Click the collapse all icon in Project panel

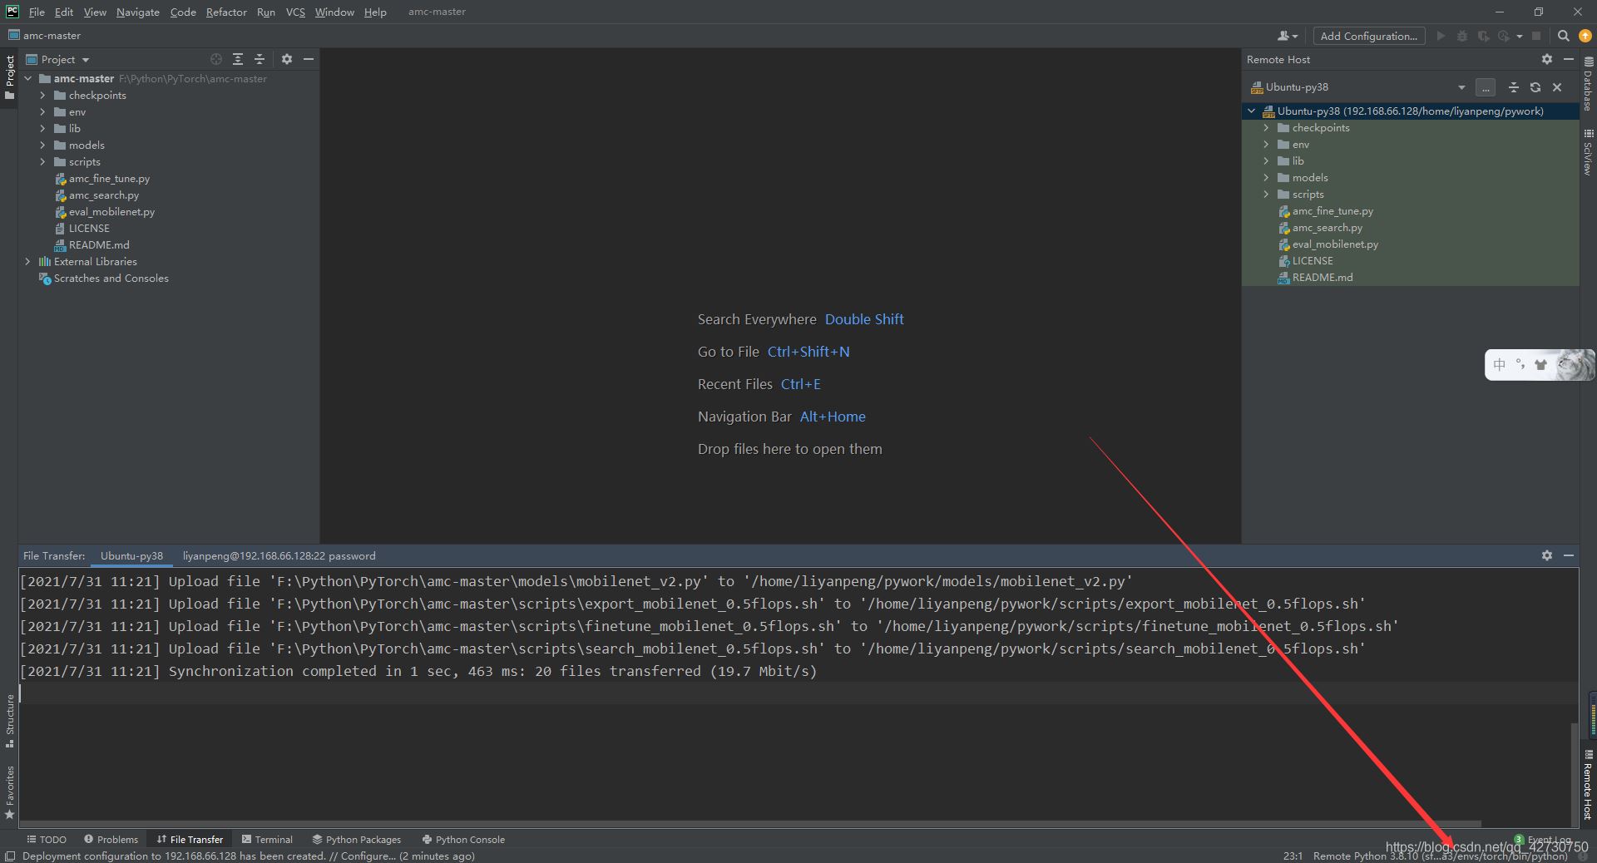260,59
